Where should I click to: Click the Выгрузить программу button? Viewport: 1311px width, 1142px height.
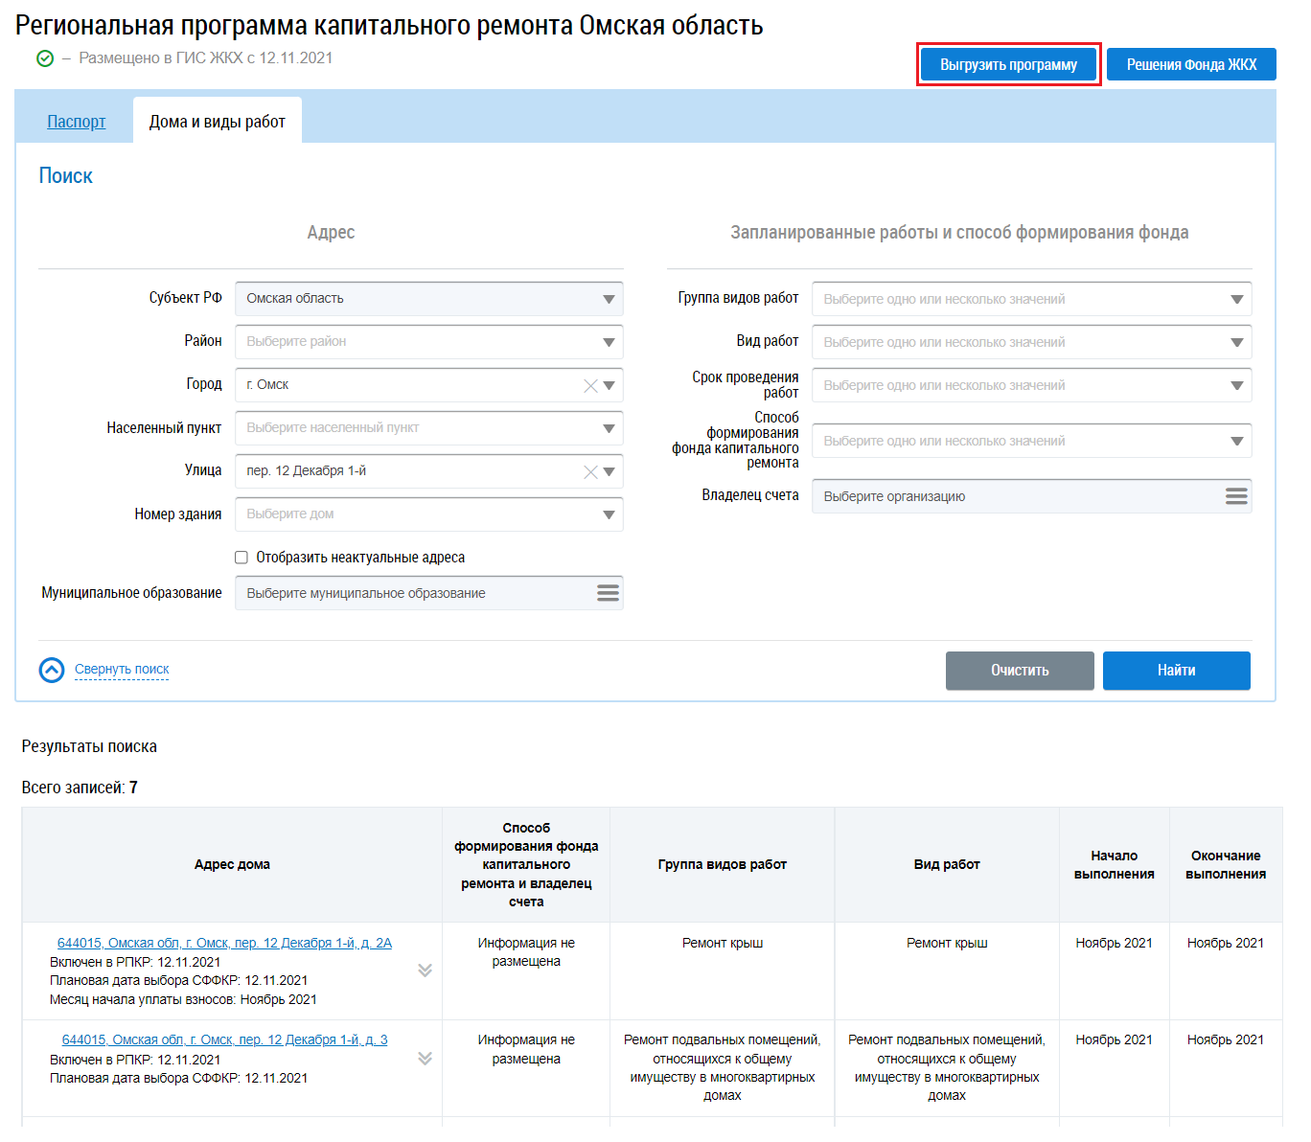(x=1008, y=64)
